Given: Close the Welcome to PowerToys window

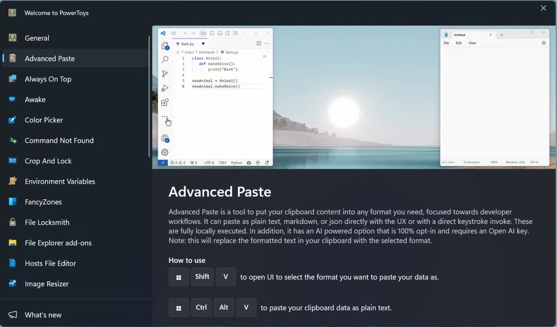Looking at the screenshot, I should [x=543, y=8].
